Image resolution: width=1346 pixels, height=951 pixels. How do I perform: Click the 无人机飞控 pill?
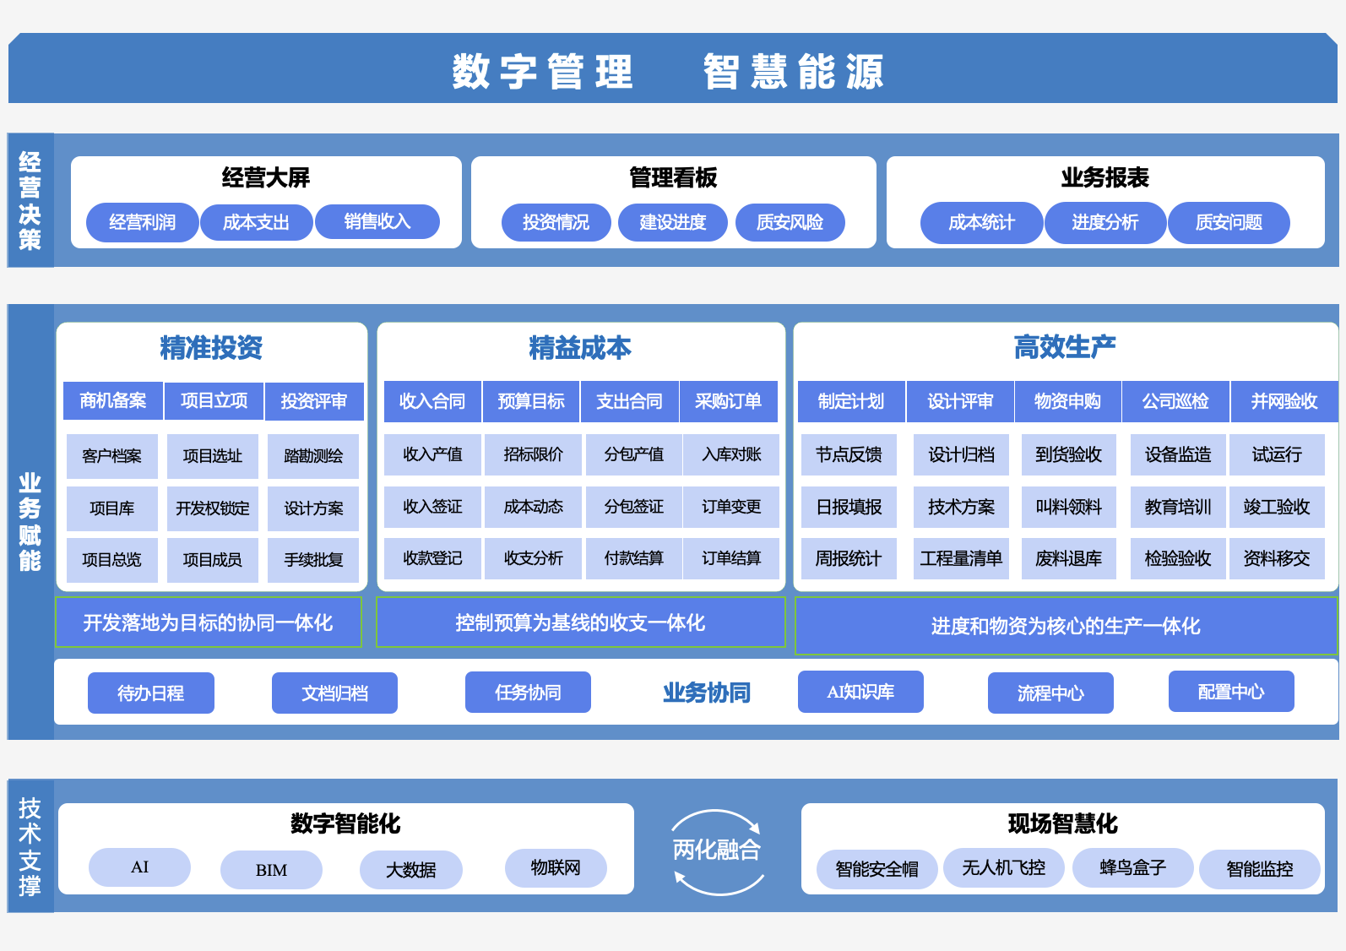(x=1003, y=867)
